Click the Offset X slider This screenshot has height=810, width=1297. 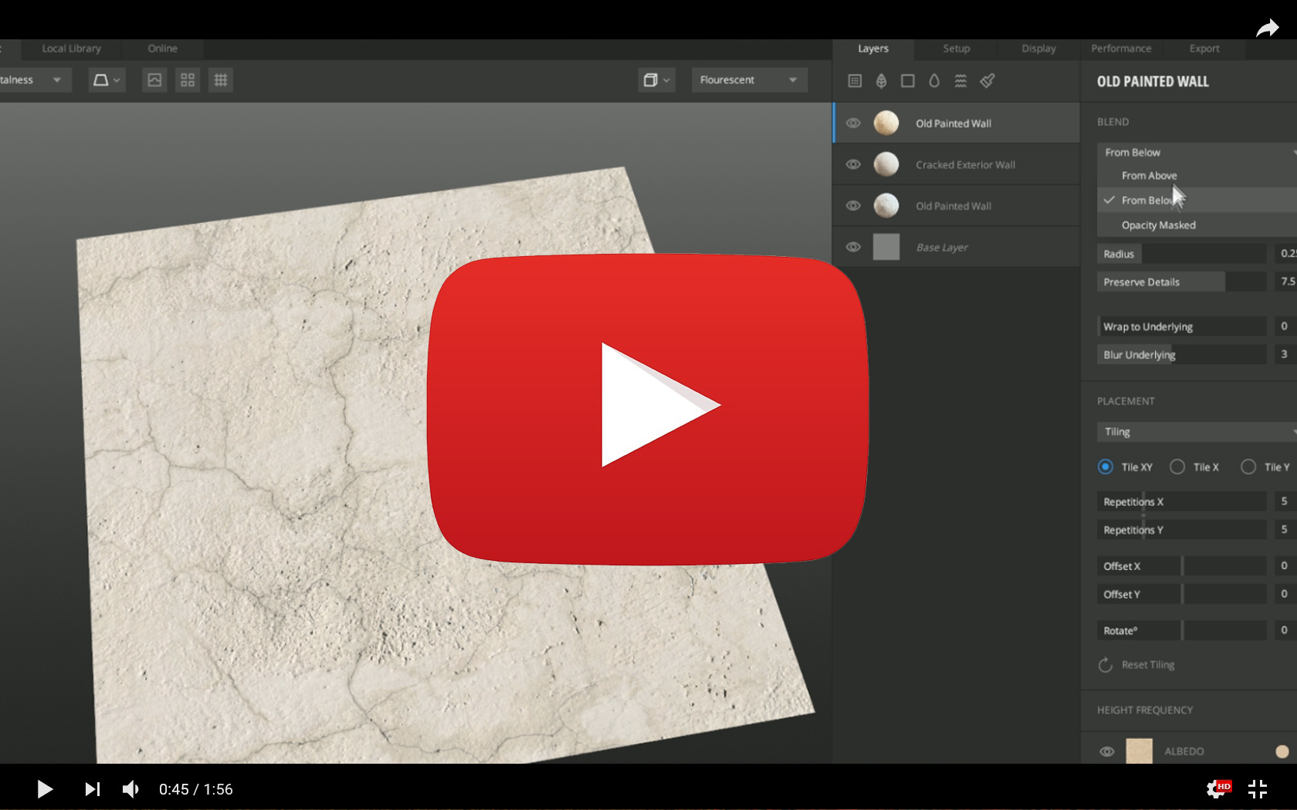coord(1181,566)
